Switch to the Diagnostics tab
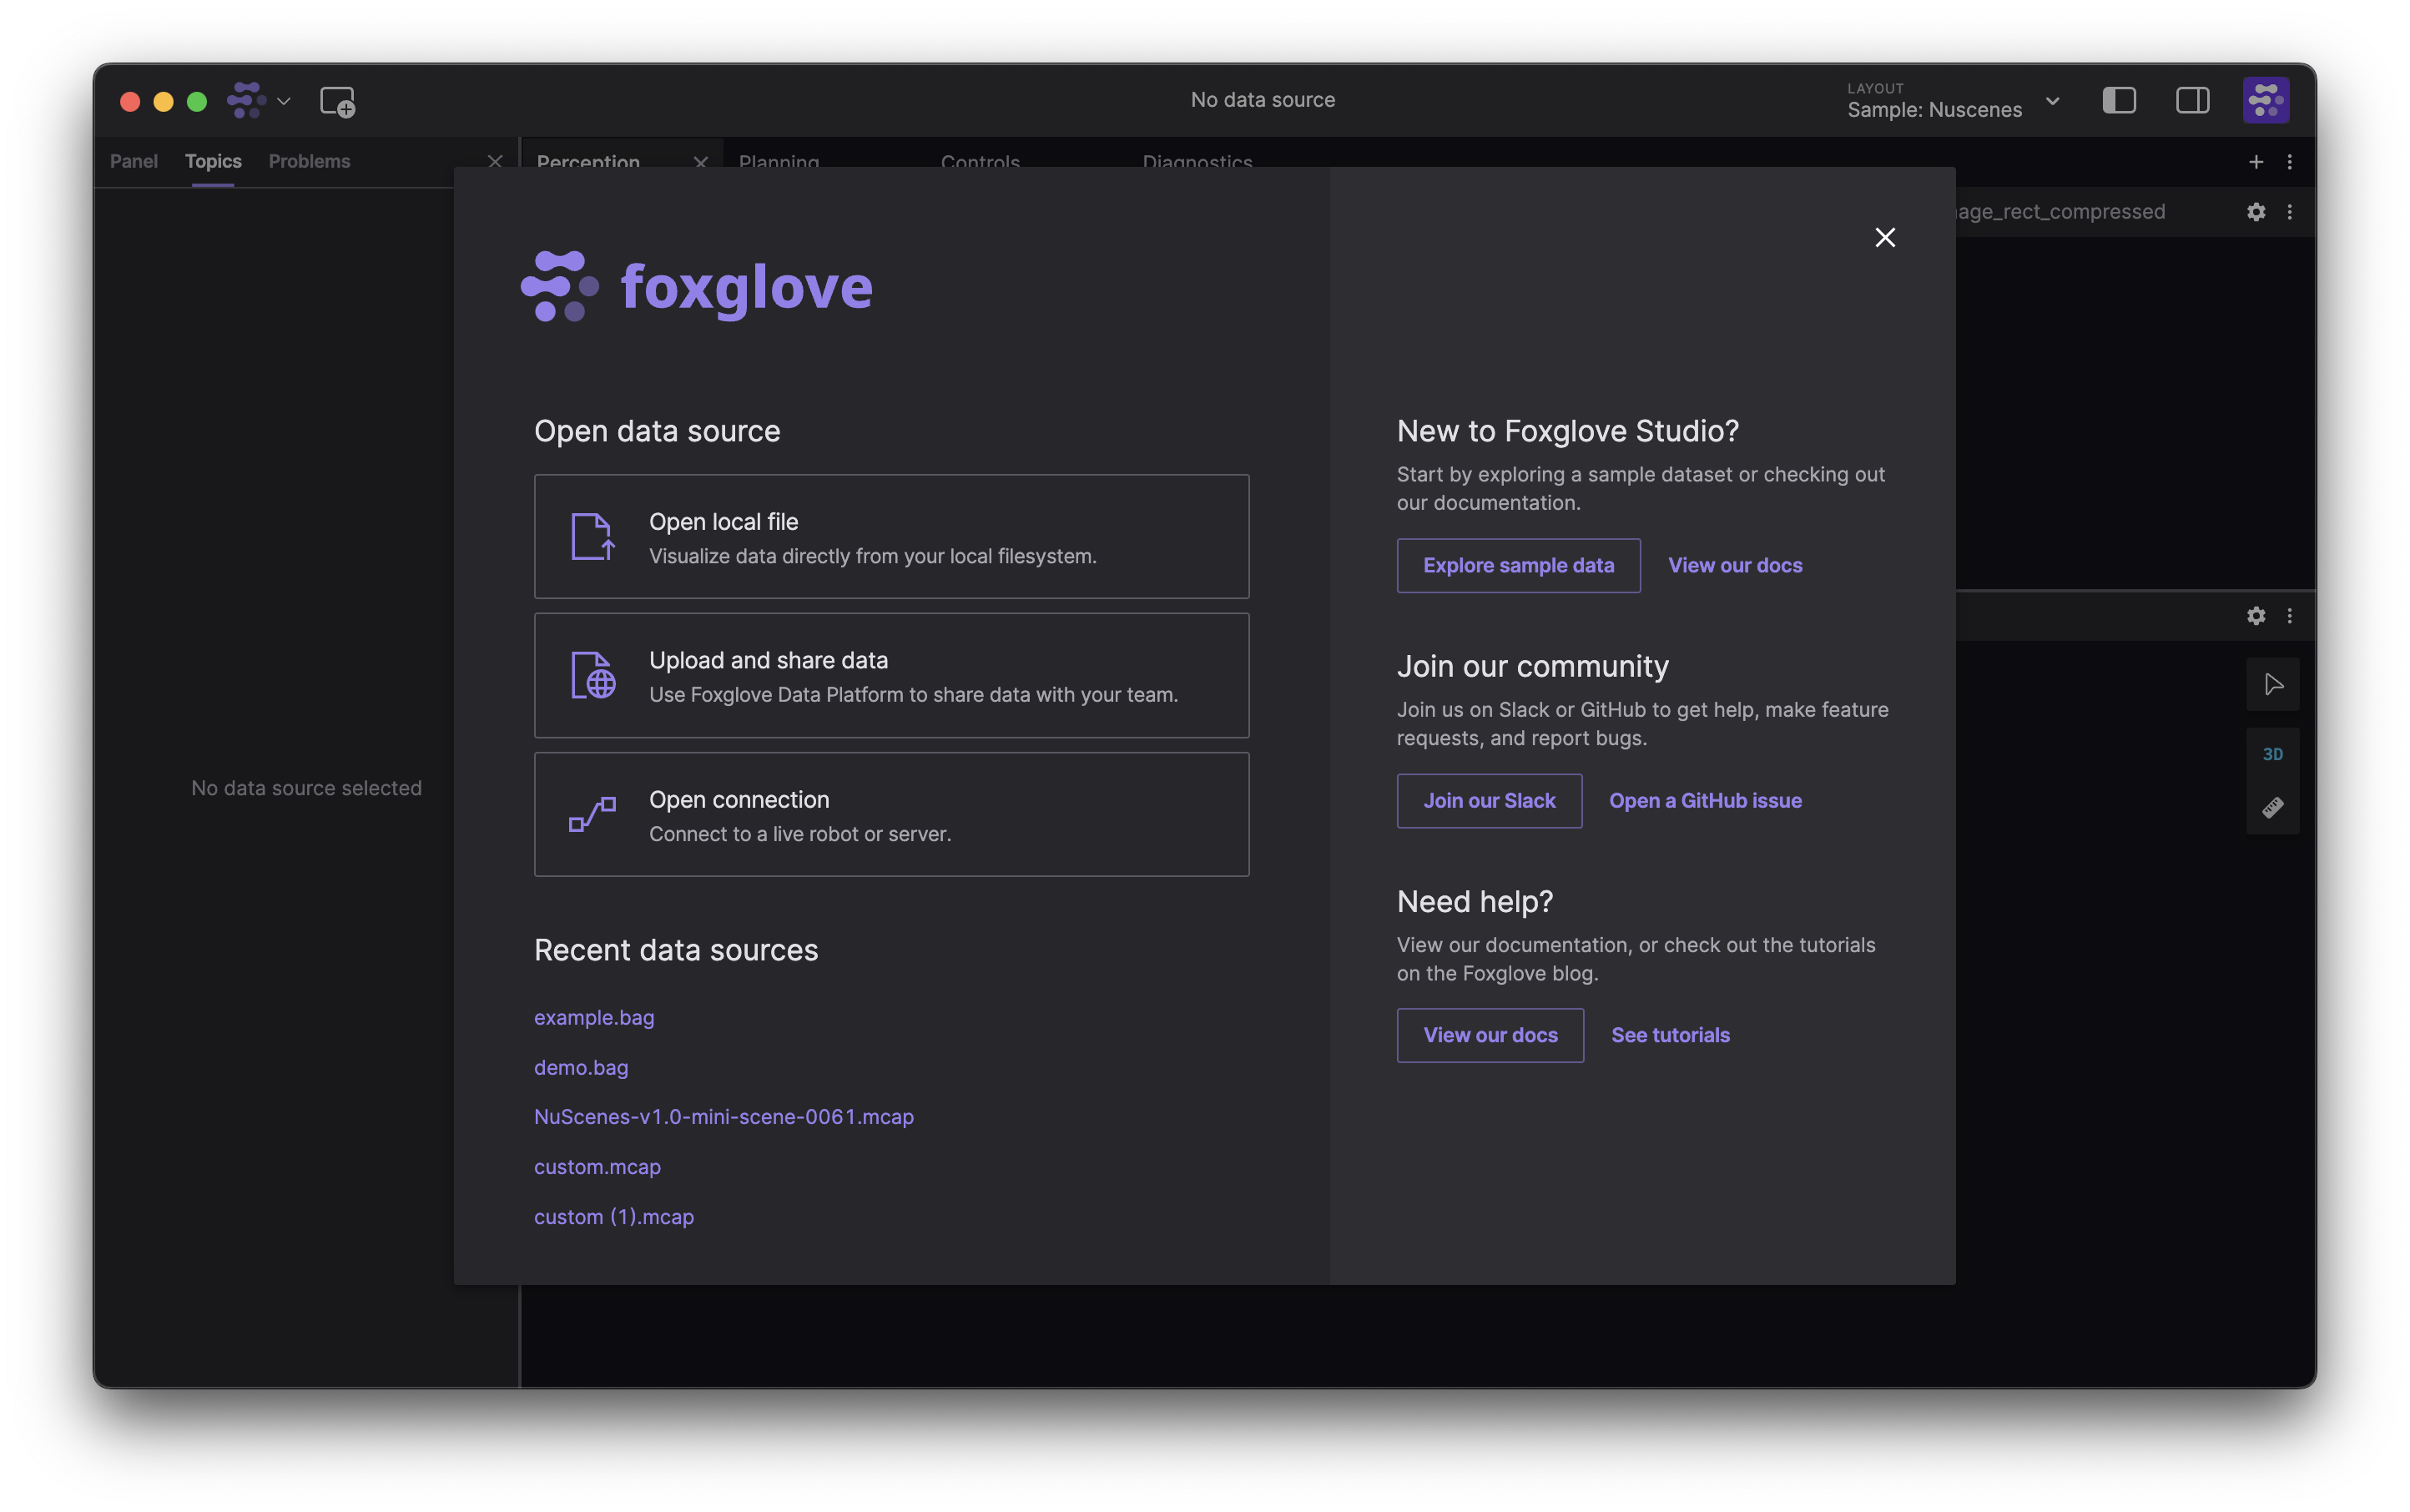Viewport: 2410px width, 1512px height. (x=1197, y=161)
